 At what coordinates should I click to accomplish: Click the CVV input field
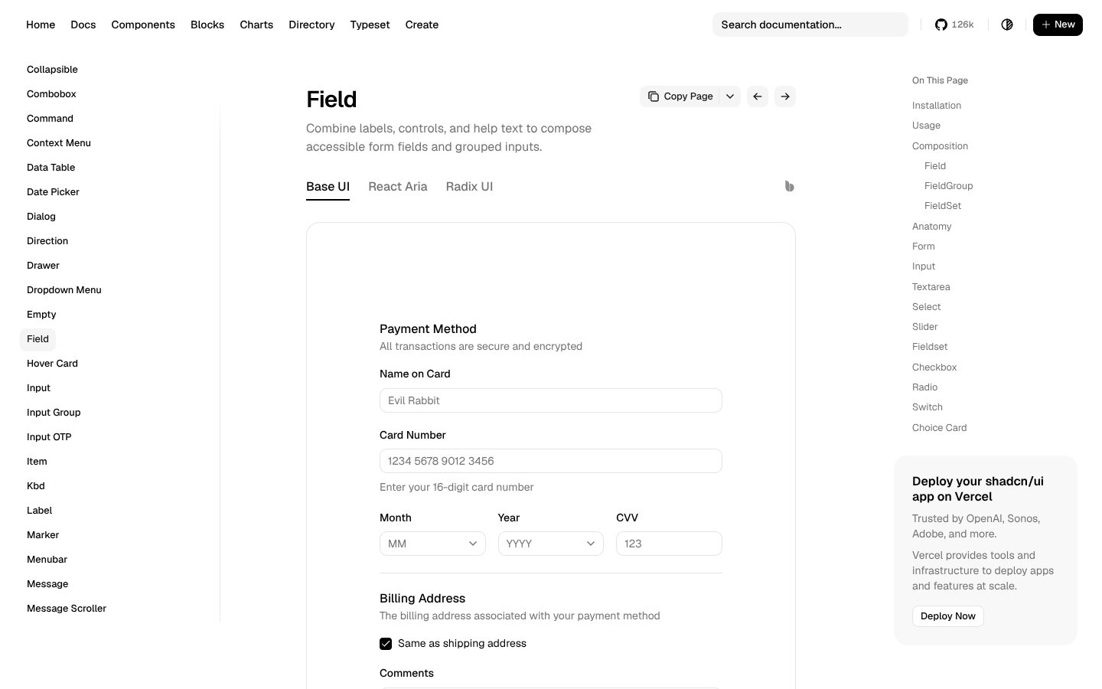[669, 544]
